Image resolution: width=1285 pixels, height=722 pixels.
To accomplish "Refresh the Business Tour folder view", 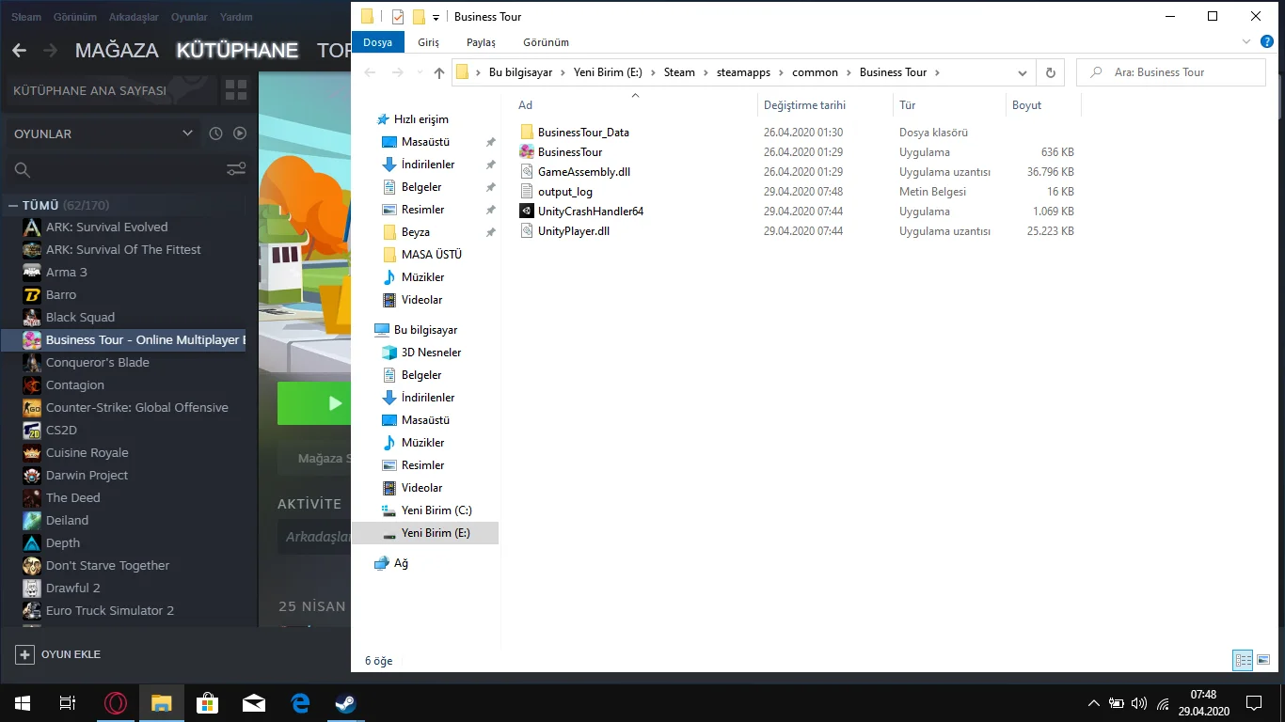I will click(x=1051, y=72).
